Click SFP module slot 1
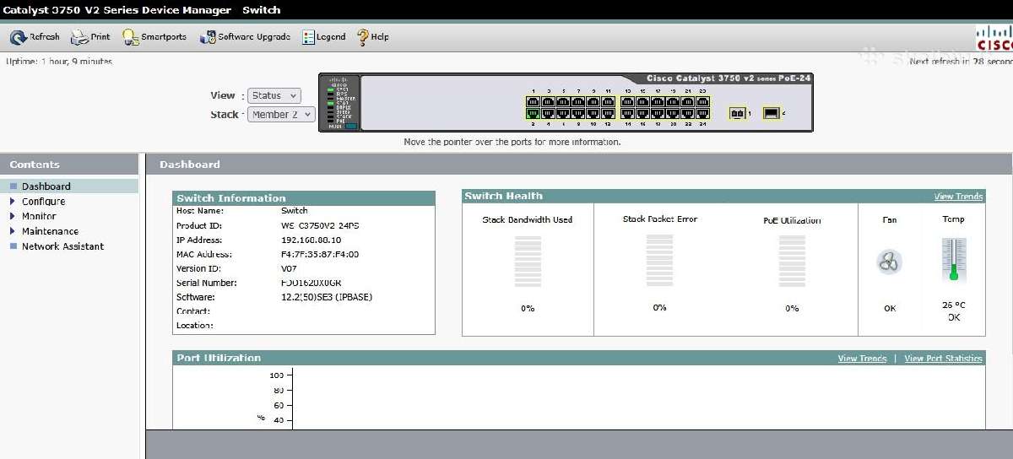 pyautogui.click(x=737, y=113)
